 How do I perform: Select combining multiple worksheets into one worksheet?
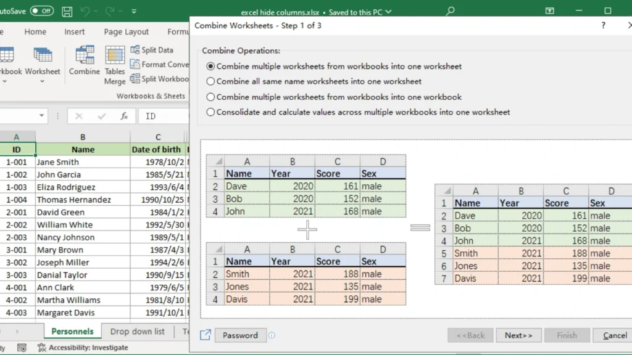click(210, 66)
